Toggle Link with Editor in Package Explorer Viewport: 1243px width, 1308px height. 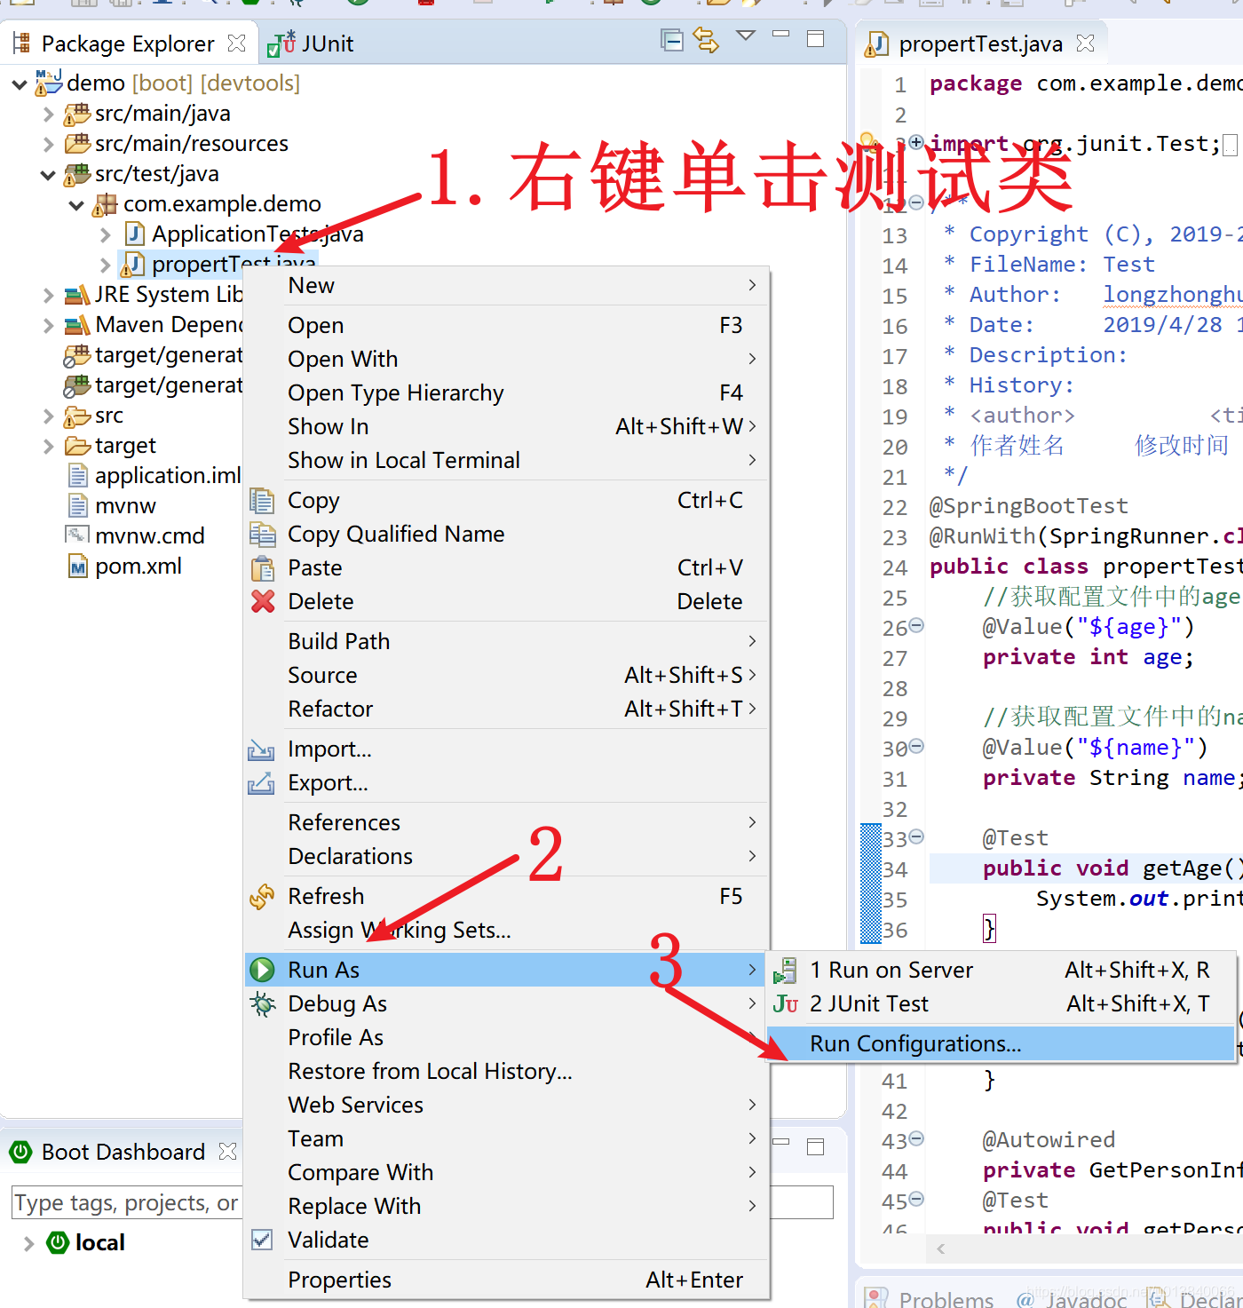(x=706, y=40)
